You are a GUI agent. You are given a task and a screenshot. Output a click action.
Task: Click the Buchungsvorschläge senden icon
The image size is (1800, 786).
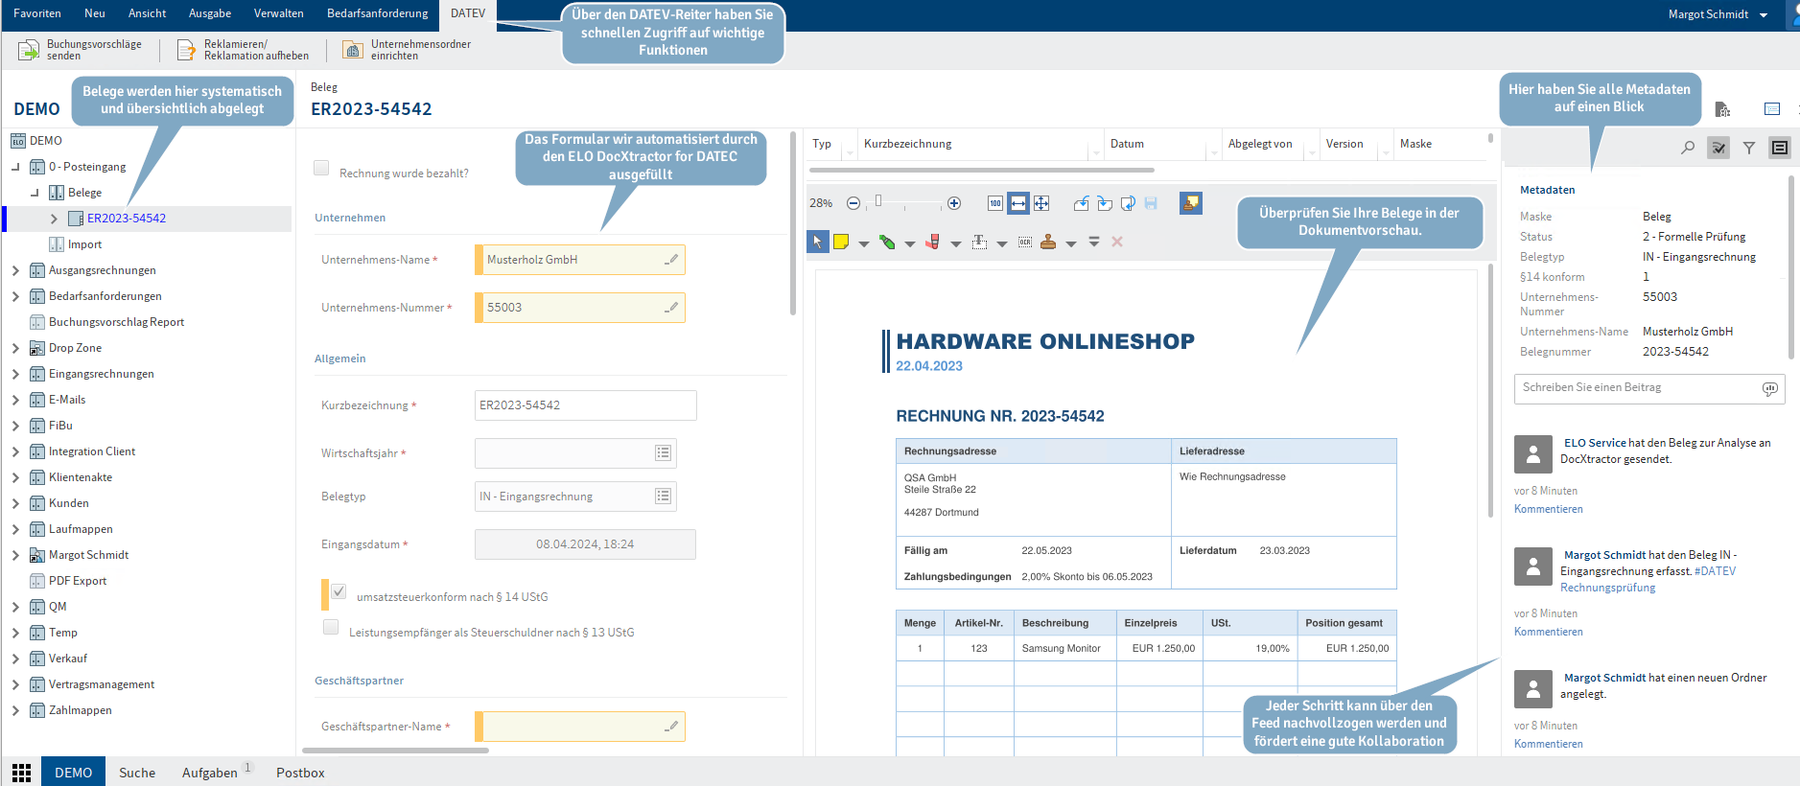29,50
